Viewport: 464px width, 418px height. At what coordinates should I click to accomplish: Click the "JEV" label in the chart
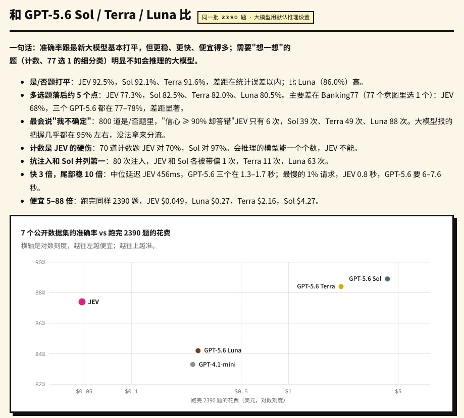click(93, 302)
